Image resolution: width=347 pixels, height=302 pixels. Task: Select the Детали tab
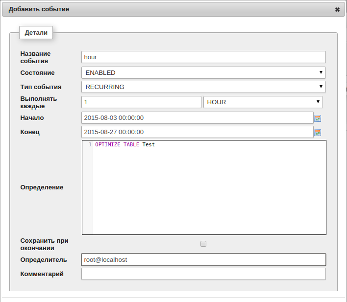pyautogui.click(x=36, y=32)
